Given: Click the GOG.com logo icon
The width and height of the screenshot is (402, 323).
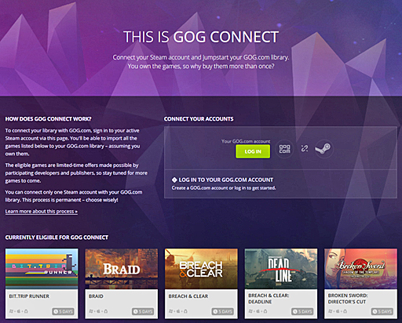Looking at the screenshot, I should pos(284,149).
